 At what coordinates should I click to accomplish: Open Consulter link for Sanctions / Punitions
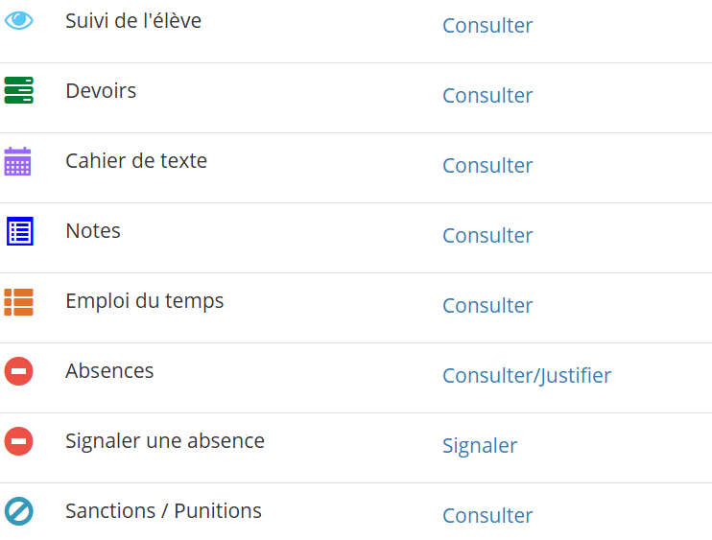(x=487, y=516)
